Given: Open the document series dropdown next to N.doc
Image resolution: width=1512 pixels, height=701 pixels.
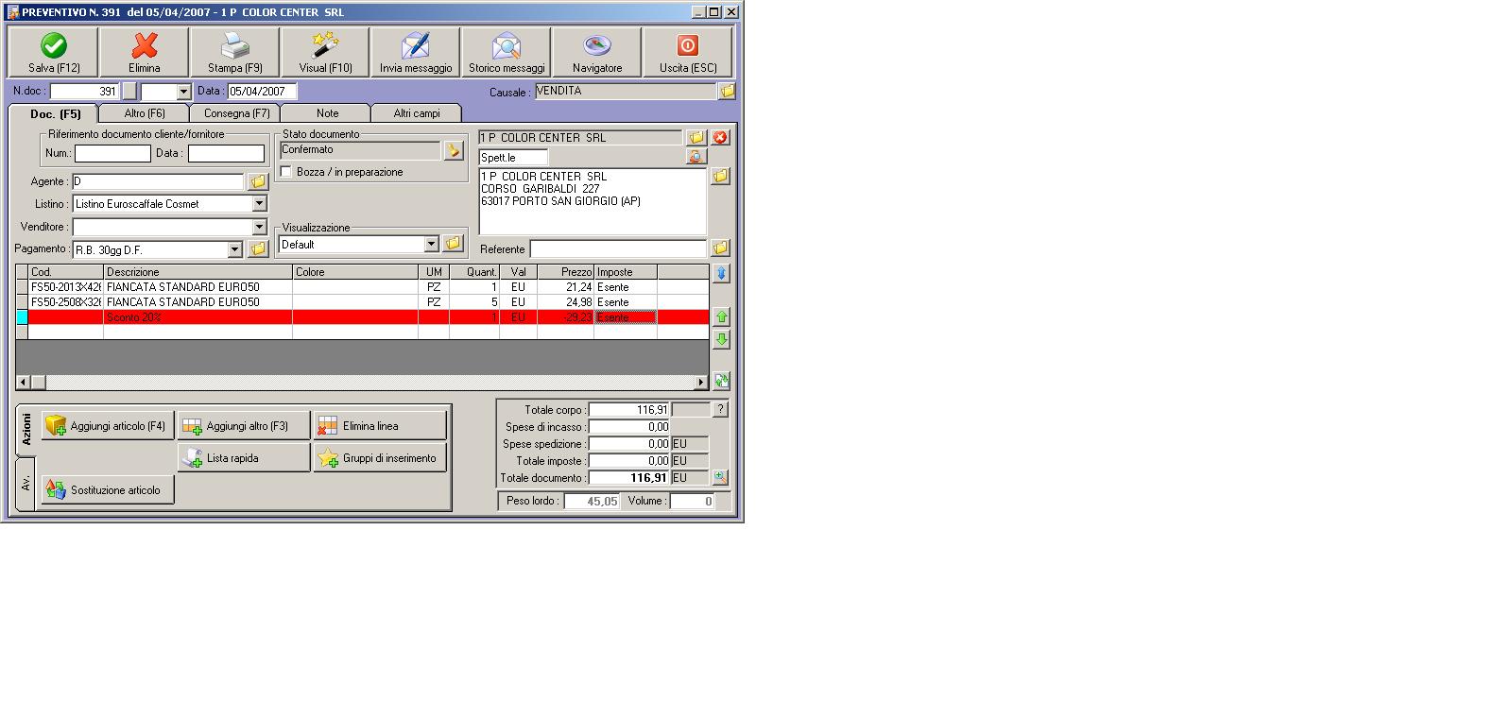Looking at the screenshot, I should tap(183, 92).
